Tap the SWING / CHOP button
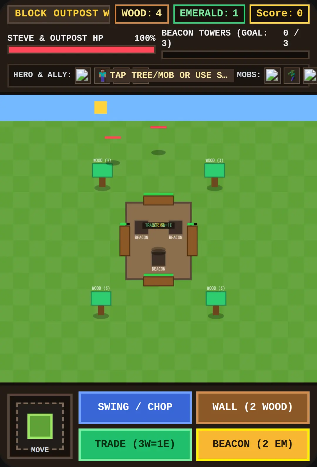317x467 pixels. (x=135, y=407)
